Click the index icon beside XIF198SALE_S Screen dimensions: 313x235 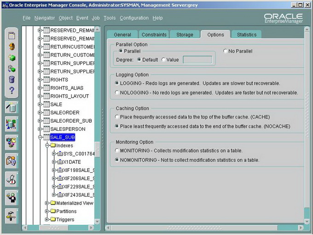click(60, 170)
